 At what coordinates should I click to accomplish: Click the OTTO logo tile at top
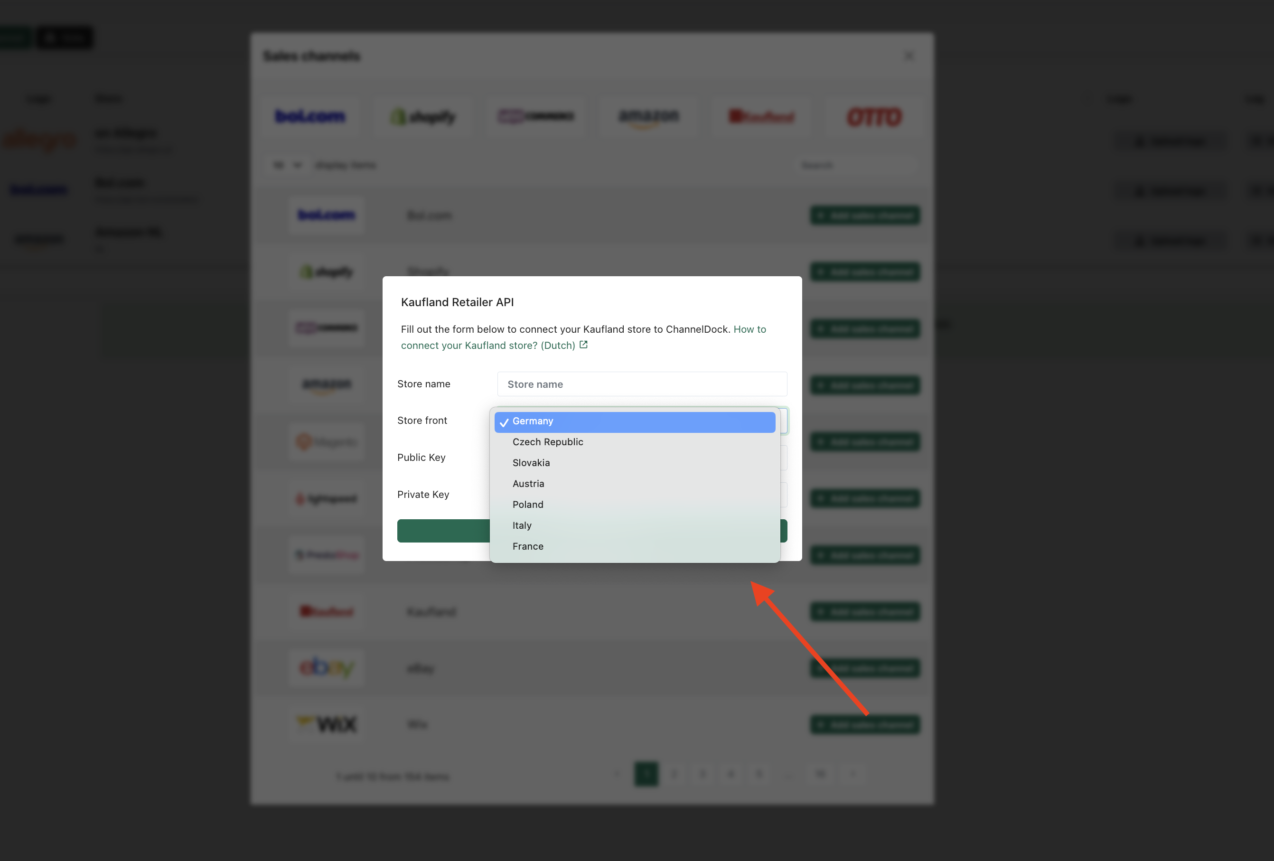point(874,116)
